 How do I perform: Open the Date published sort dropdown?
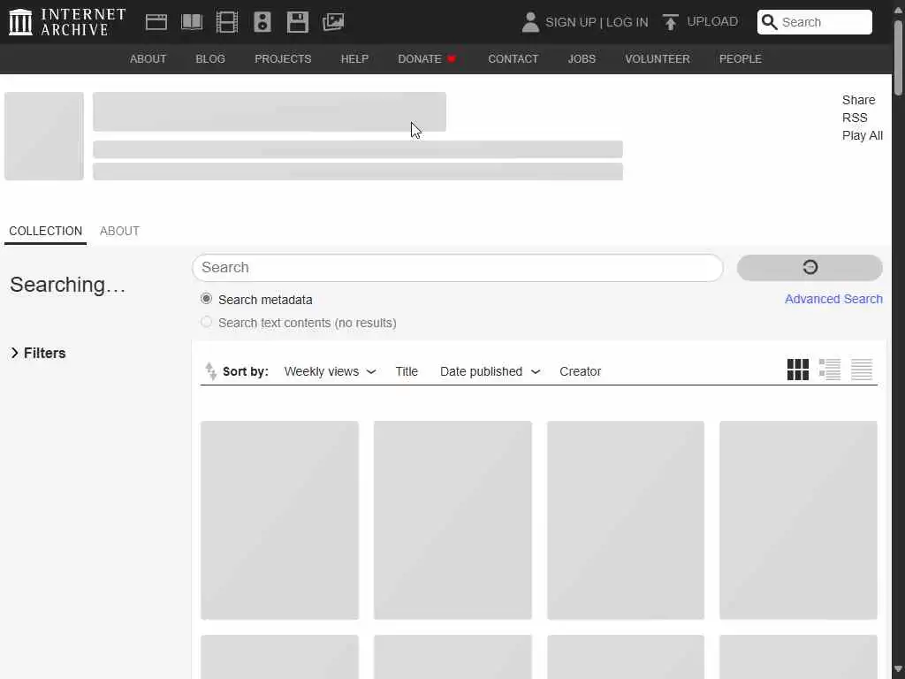[x=490, y=371]
